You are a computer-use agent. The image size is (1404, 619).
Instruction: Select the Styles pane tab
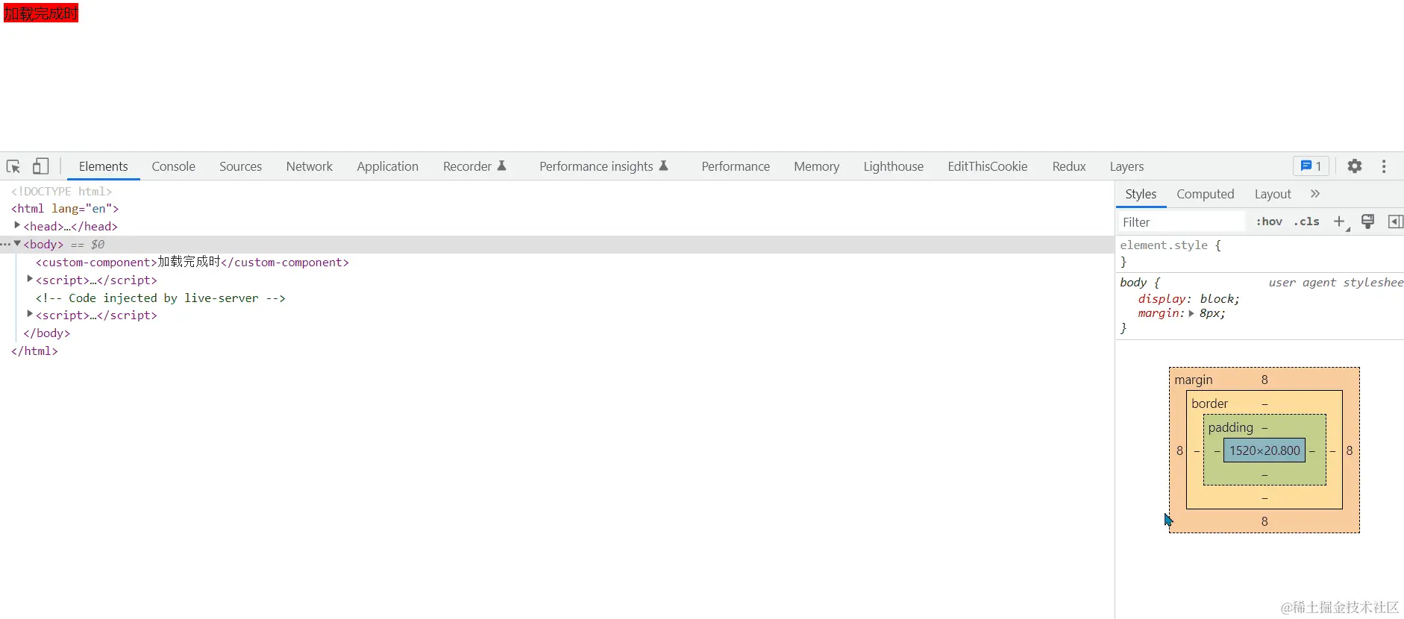pos(1141,194)
